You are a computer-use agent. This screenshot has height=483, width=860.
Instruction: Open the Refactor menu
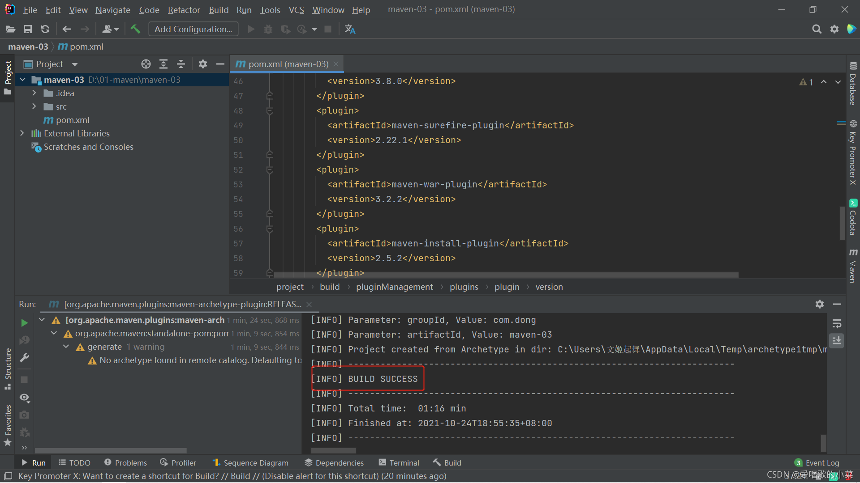(184, 9)
